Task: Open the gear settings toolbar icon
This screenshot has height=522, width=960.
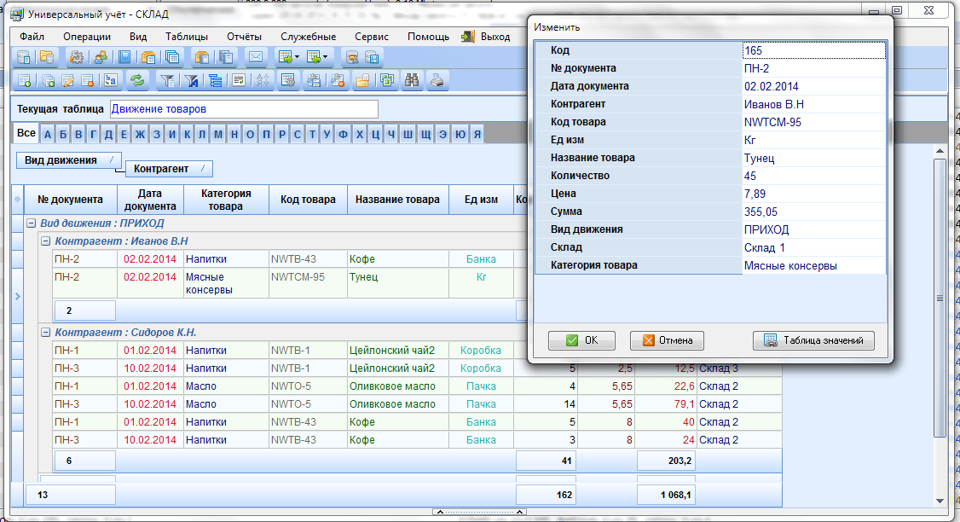Action: [x=77, y=58]
